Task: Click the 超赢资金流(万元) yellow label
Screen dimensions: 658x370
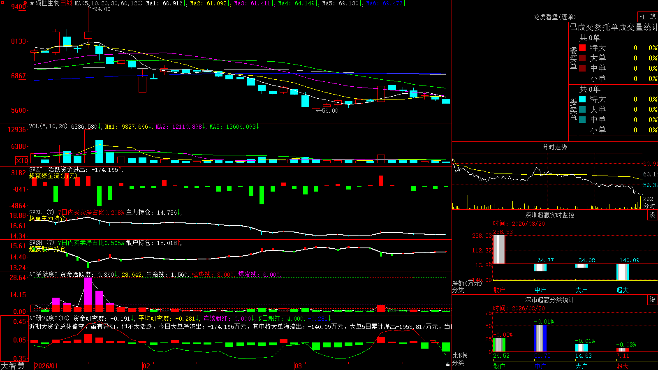Action: [53, 176]
